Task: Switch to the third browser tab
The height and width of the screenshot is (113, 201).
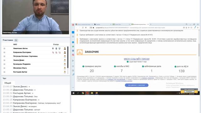Action: click(121, 24)
